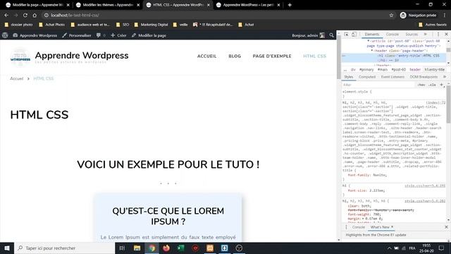The width and height of the screenshot is (451, 254).
Task: Open the 'Marketing Digital' bookmark folder
Action: (151, 25)
